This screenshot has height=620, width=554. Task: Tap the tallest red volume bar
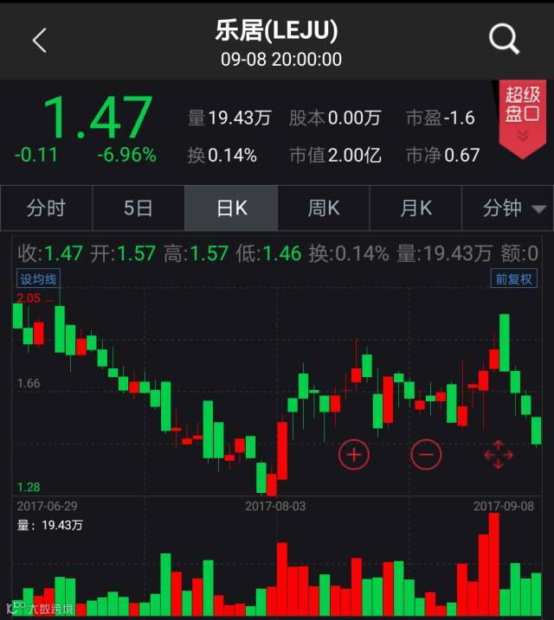point(494,565)
